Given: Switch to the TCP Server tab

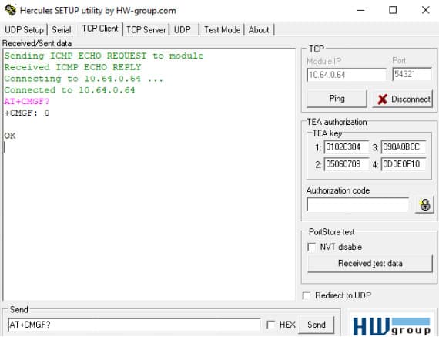Looking at the screenshot, I should click(146, 30).
